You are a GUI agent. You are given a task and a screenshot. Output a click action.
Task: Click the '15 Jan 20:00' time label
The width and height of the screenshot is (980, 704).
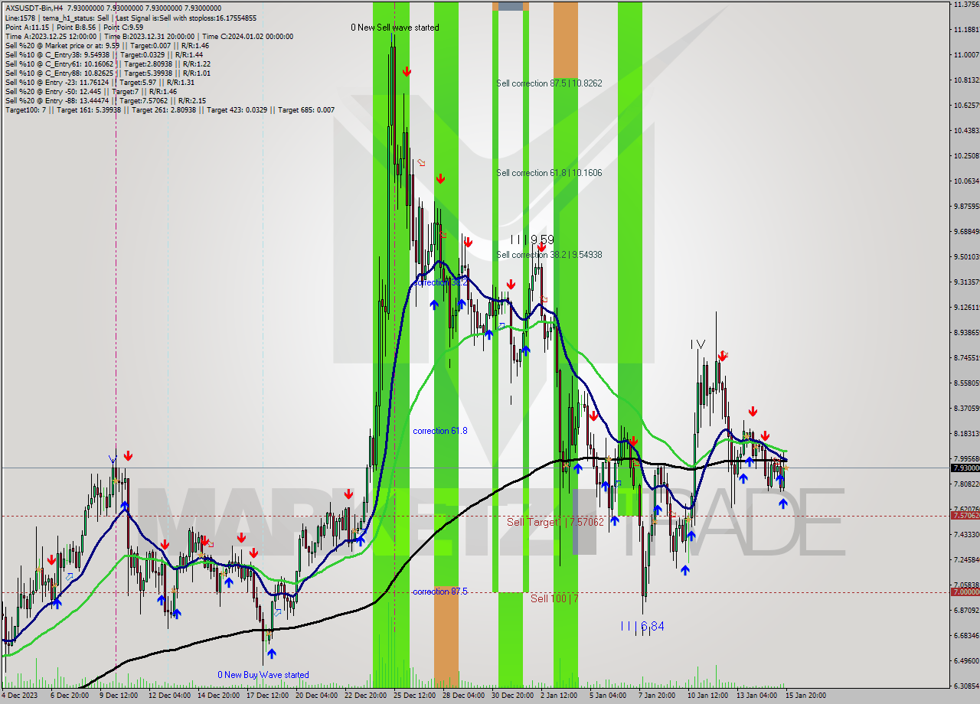805,696
